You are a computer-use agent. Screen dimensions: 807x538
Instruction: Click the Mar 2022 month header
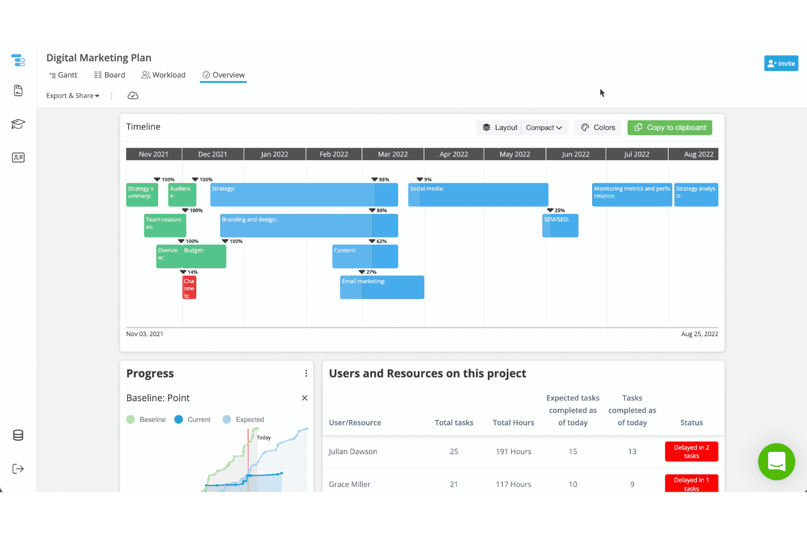tap(393, 154)
